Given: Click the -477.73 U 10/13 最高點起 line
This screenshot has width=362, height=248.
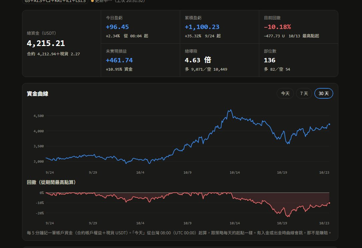Looking at the screenshot, I should click(x=291, y=36).
